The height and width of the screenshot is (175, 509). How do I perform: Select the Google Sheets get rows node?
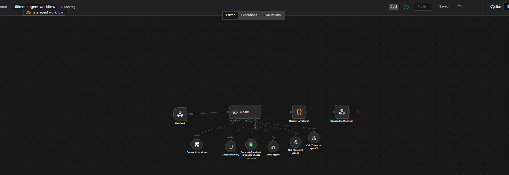click(x=251, y=144)
